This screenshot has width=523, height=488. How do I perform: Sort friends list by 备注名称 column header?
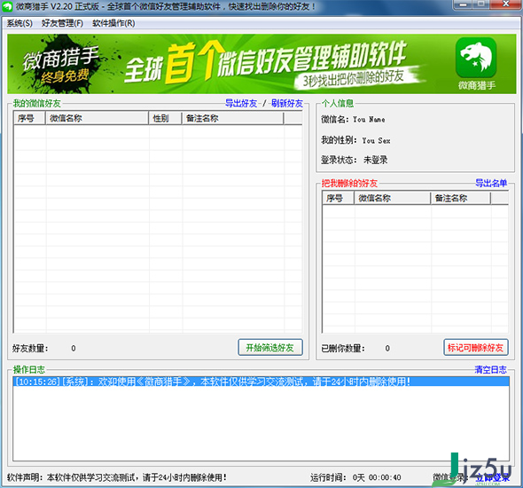click(x=232, y=118)
